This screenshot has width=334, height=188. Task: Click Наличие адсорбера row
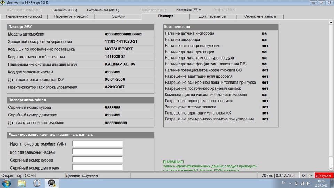(x=221, y=39)
